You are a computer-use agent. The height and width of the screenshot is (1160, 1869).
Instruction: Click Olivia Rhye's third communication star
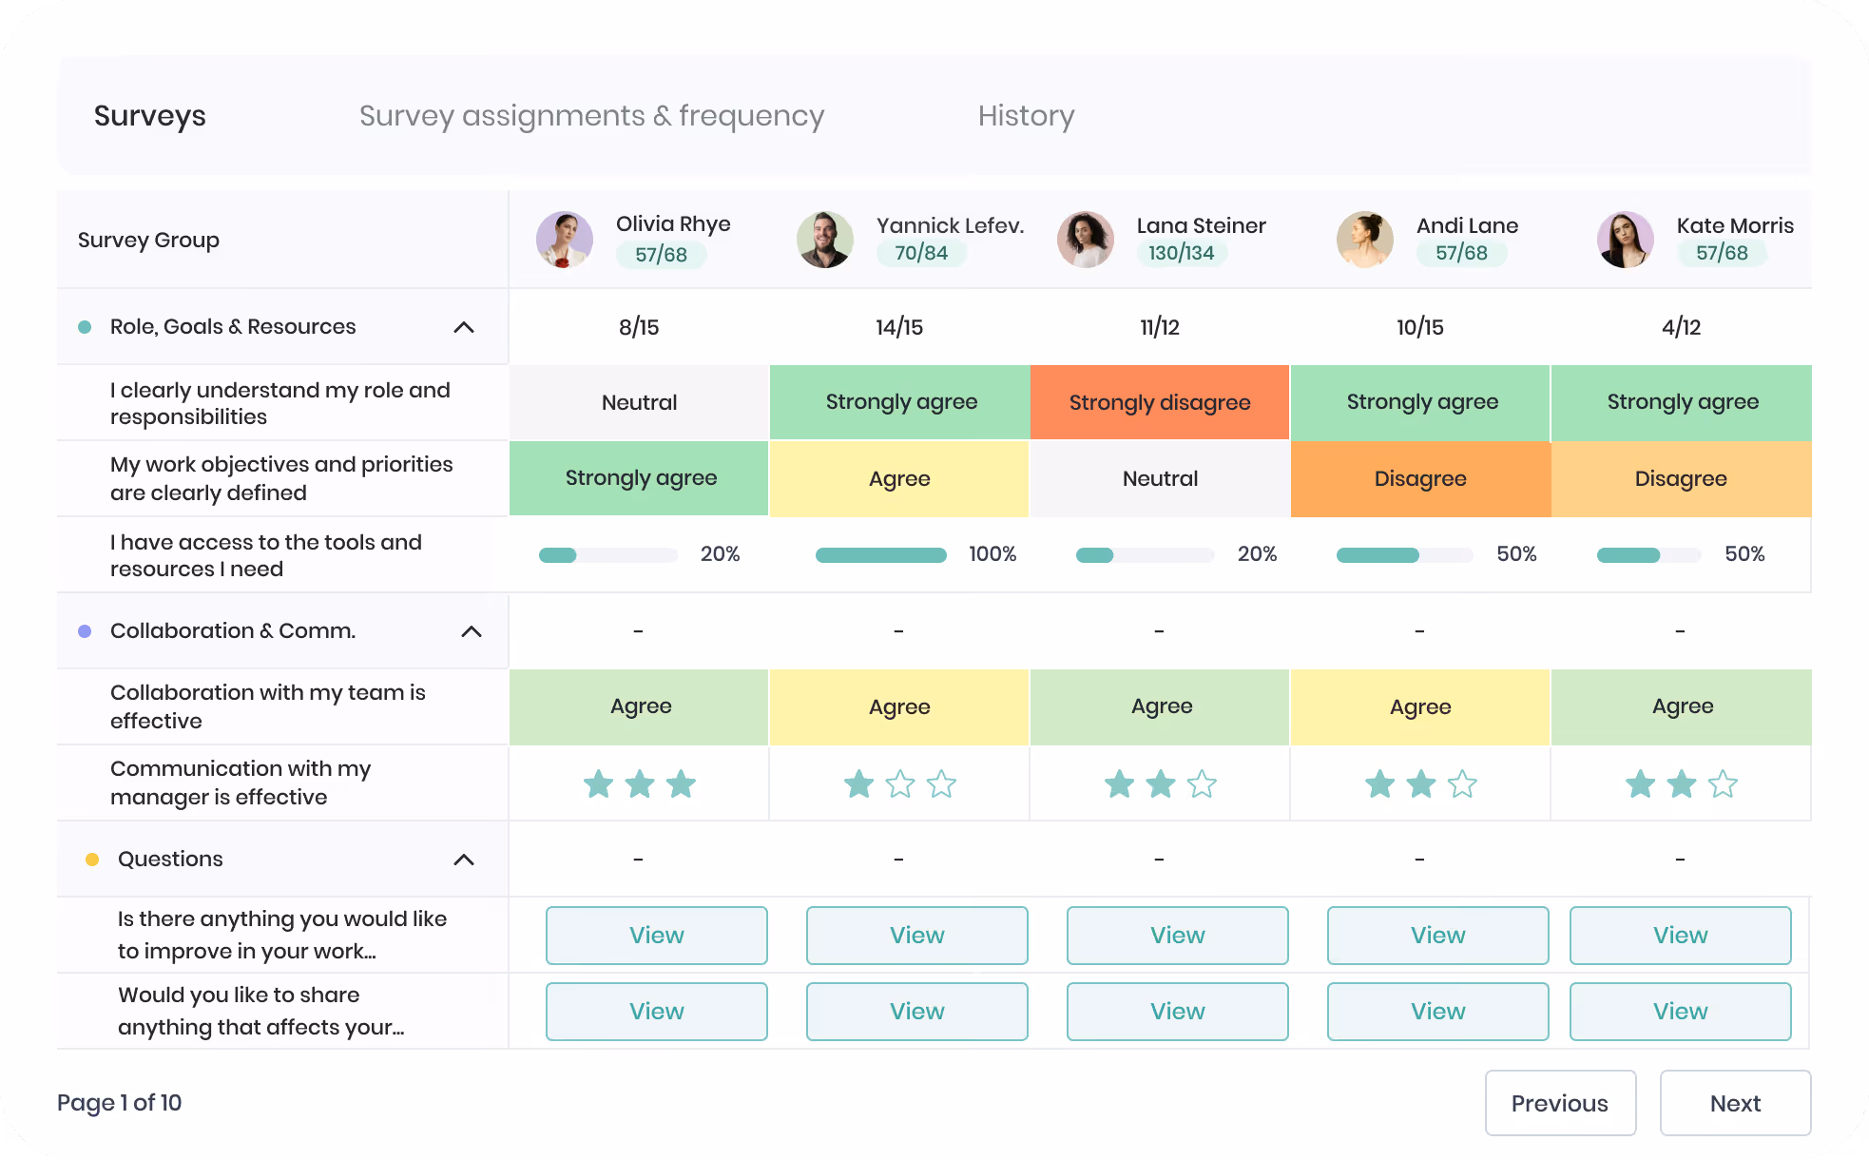point(681,784)
